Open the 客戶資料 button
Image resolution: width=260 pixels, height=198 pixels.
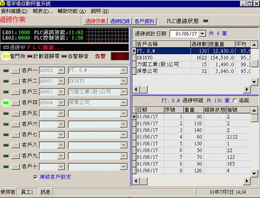(144, 21)
